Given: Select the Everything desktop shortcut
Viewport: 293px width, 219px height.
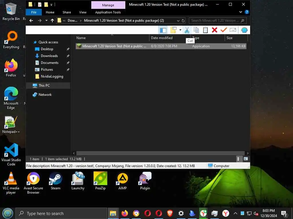Looking at the screenshot, I should [x=11, y=40].
